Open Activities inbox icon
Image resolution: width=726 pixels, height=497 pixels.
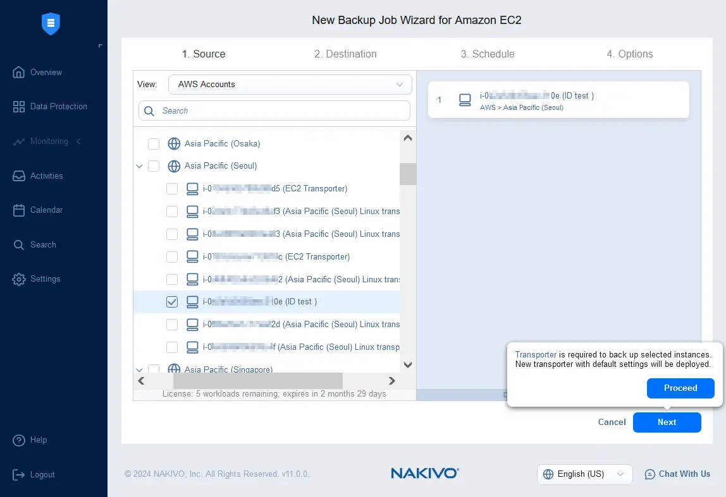(x=18, y=176)
